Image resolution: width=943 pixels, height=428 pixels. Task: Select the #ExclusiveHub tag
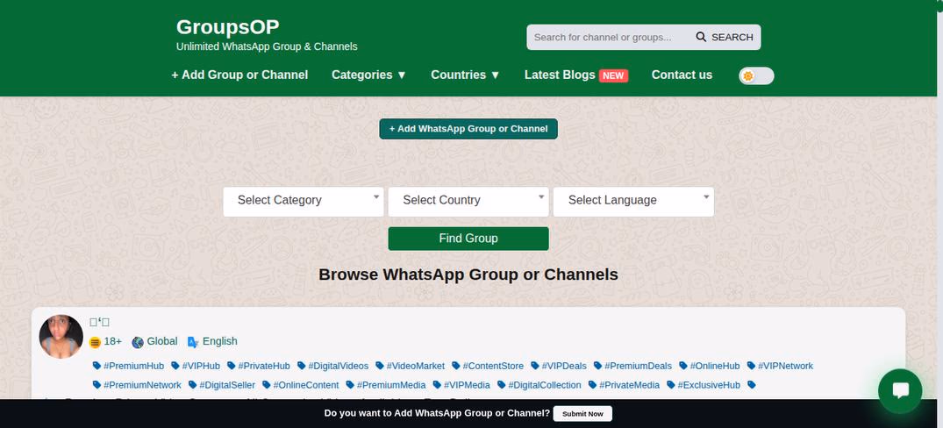pos(704,385)
